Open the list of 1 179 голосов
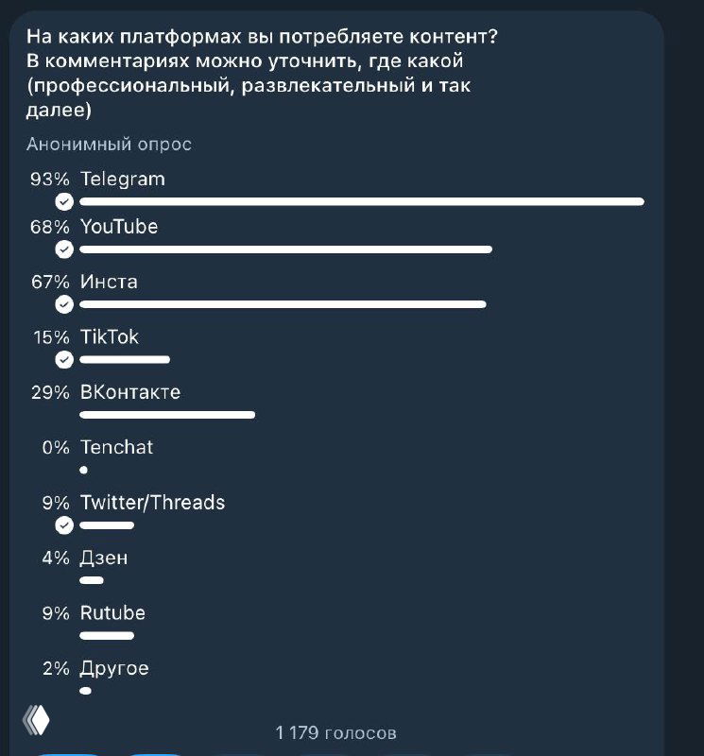This screenshot has height=756, width=704. click(335, 731)
